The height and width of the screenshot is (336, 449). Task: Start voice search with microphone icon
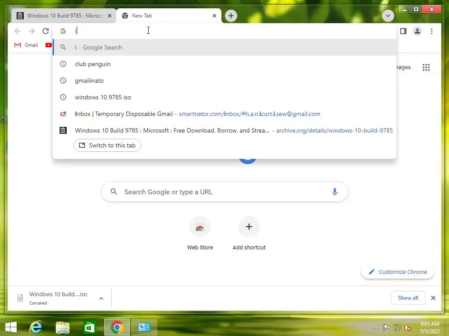pos(335,192)
